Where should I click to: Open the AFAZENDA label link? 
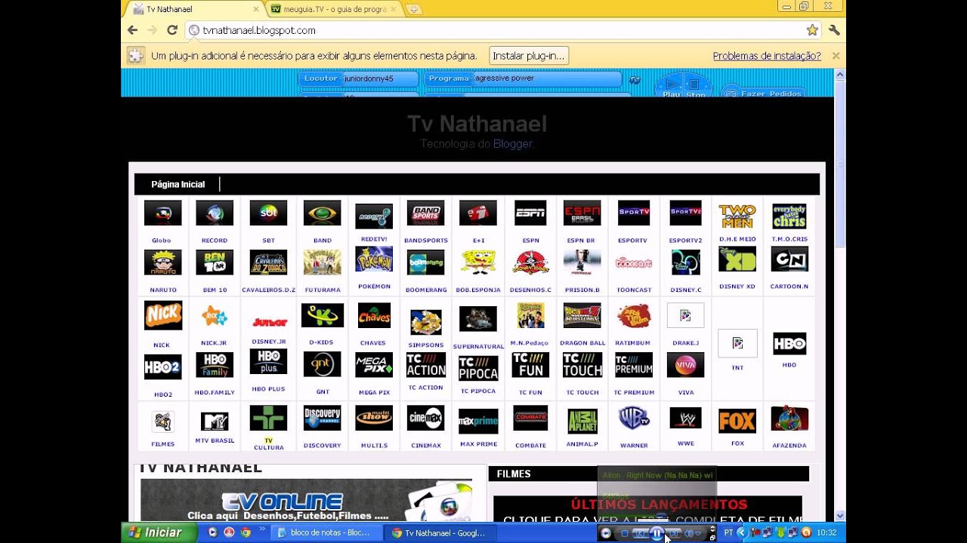789,446
